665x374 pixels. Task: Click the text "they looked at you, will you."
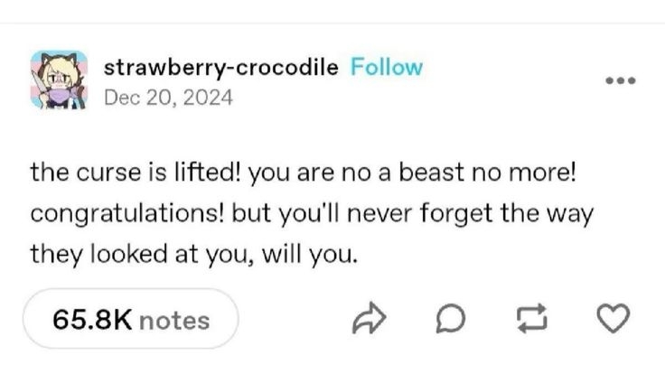click(194, 255)
